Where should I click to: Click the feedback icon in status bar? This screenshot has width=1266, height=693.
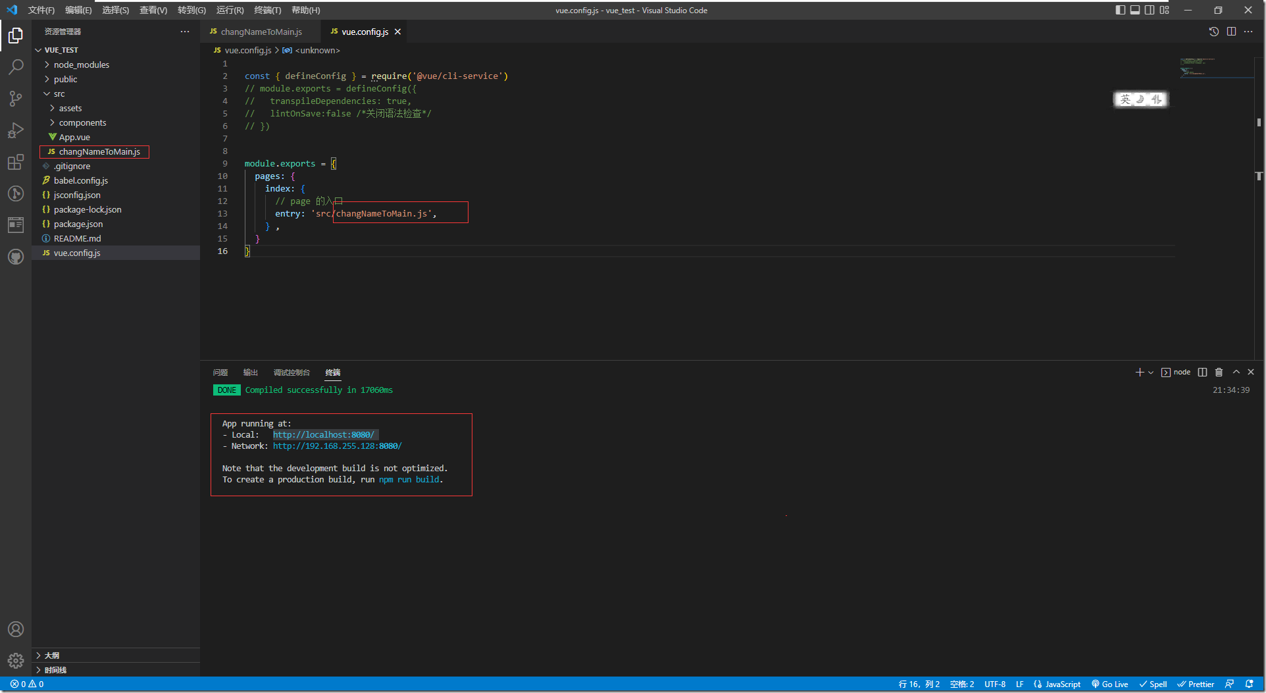coord(1229,684)
